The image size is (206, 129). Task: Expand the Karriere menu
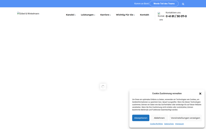(x=105, y=15)
